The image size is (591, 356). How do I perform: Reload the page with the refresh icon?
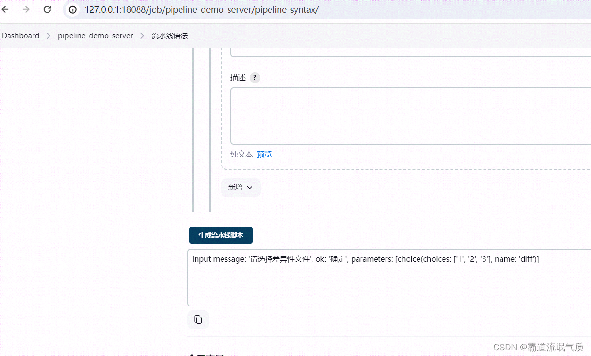point(47,9)
